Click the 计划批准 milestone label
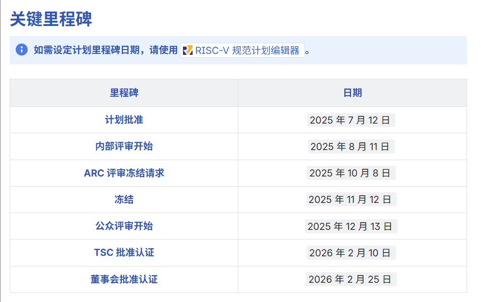Viewport: 481px width, 302px height. (124, 120)
